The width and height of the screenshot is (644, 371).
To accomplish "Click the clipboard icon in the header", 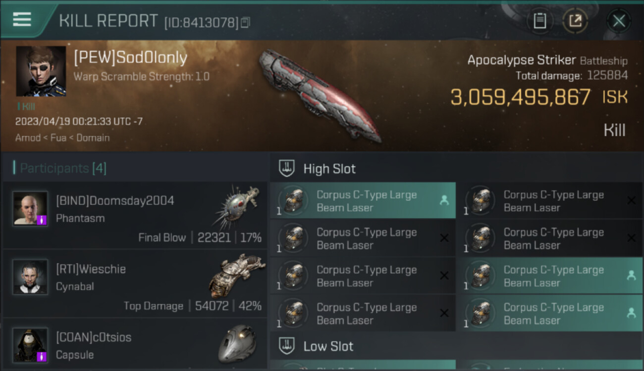I will click(x=539, y=21).
